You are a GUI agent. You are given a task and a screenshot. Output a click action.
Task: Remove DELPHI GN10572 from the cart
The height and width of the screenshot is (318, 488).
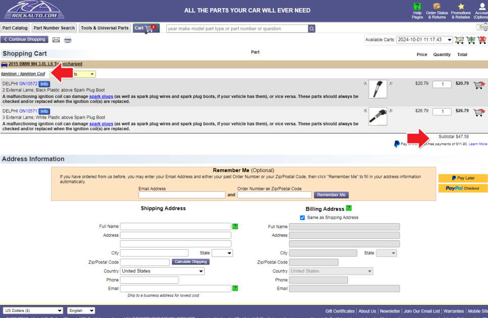click(479, 85)
